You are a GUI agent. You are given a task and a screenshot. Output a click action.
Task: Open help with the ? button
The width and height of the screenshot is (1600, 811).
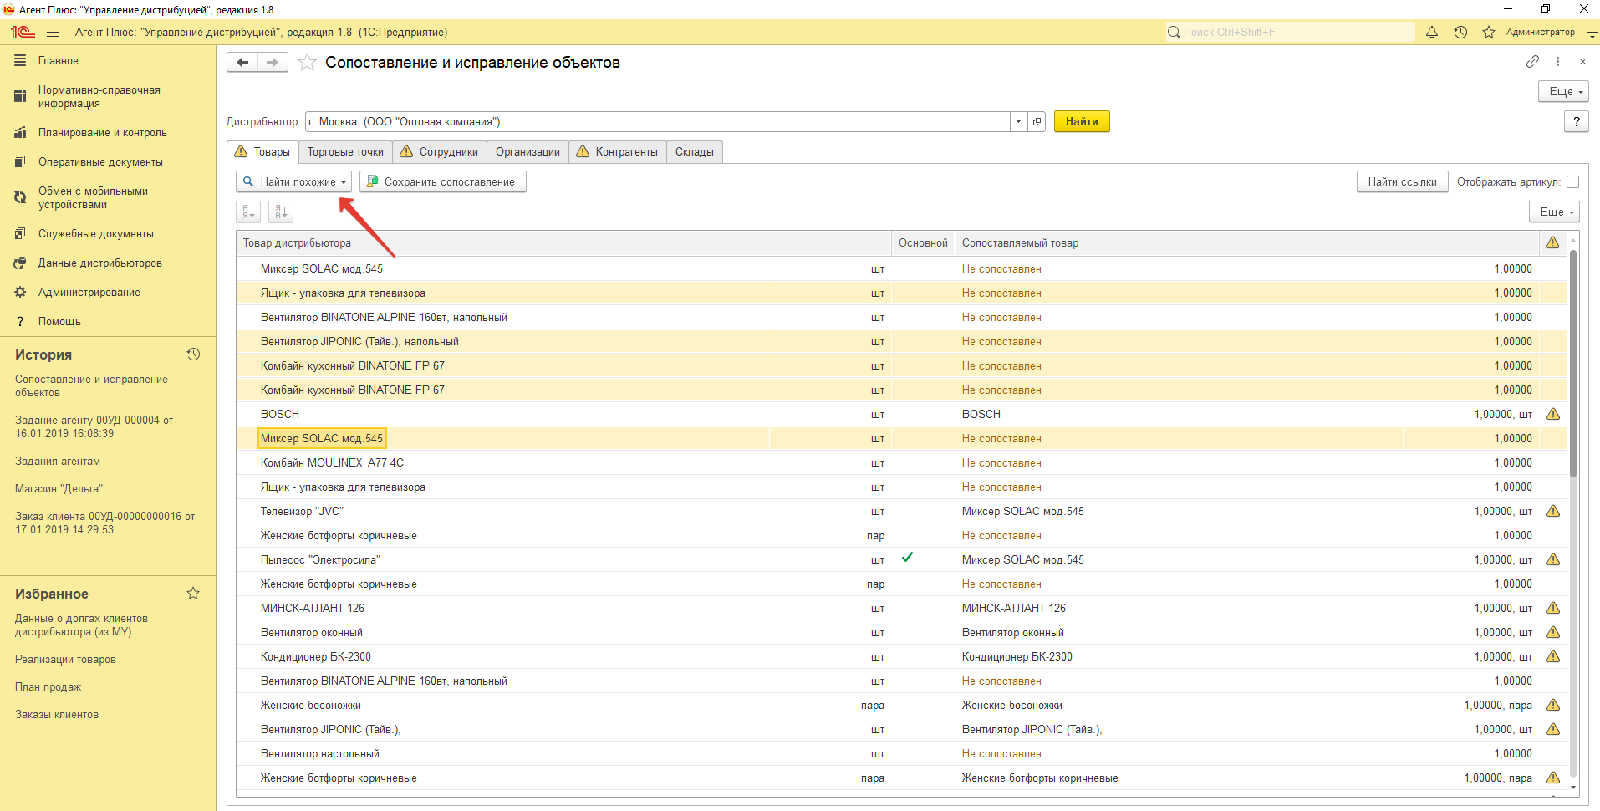pyautogui.click(x=1576, y=121)
